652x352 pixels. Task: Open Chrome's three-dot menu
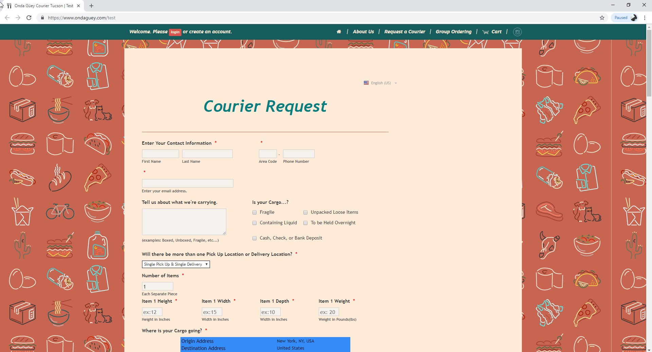(645, 18)
